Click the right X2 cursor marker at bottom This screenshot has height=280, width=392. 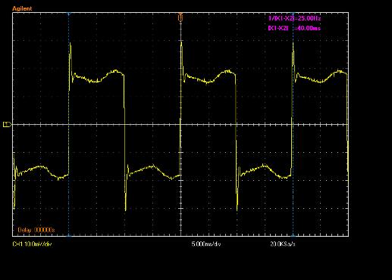click(293, 235)
